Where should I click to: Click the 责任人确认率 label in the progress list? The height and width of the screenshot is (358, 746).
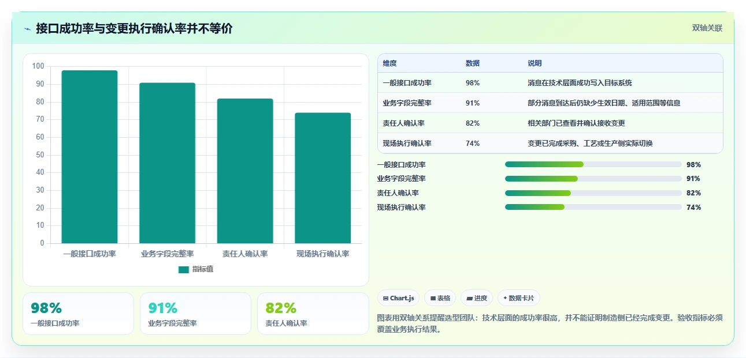(x=398, y=193)
